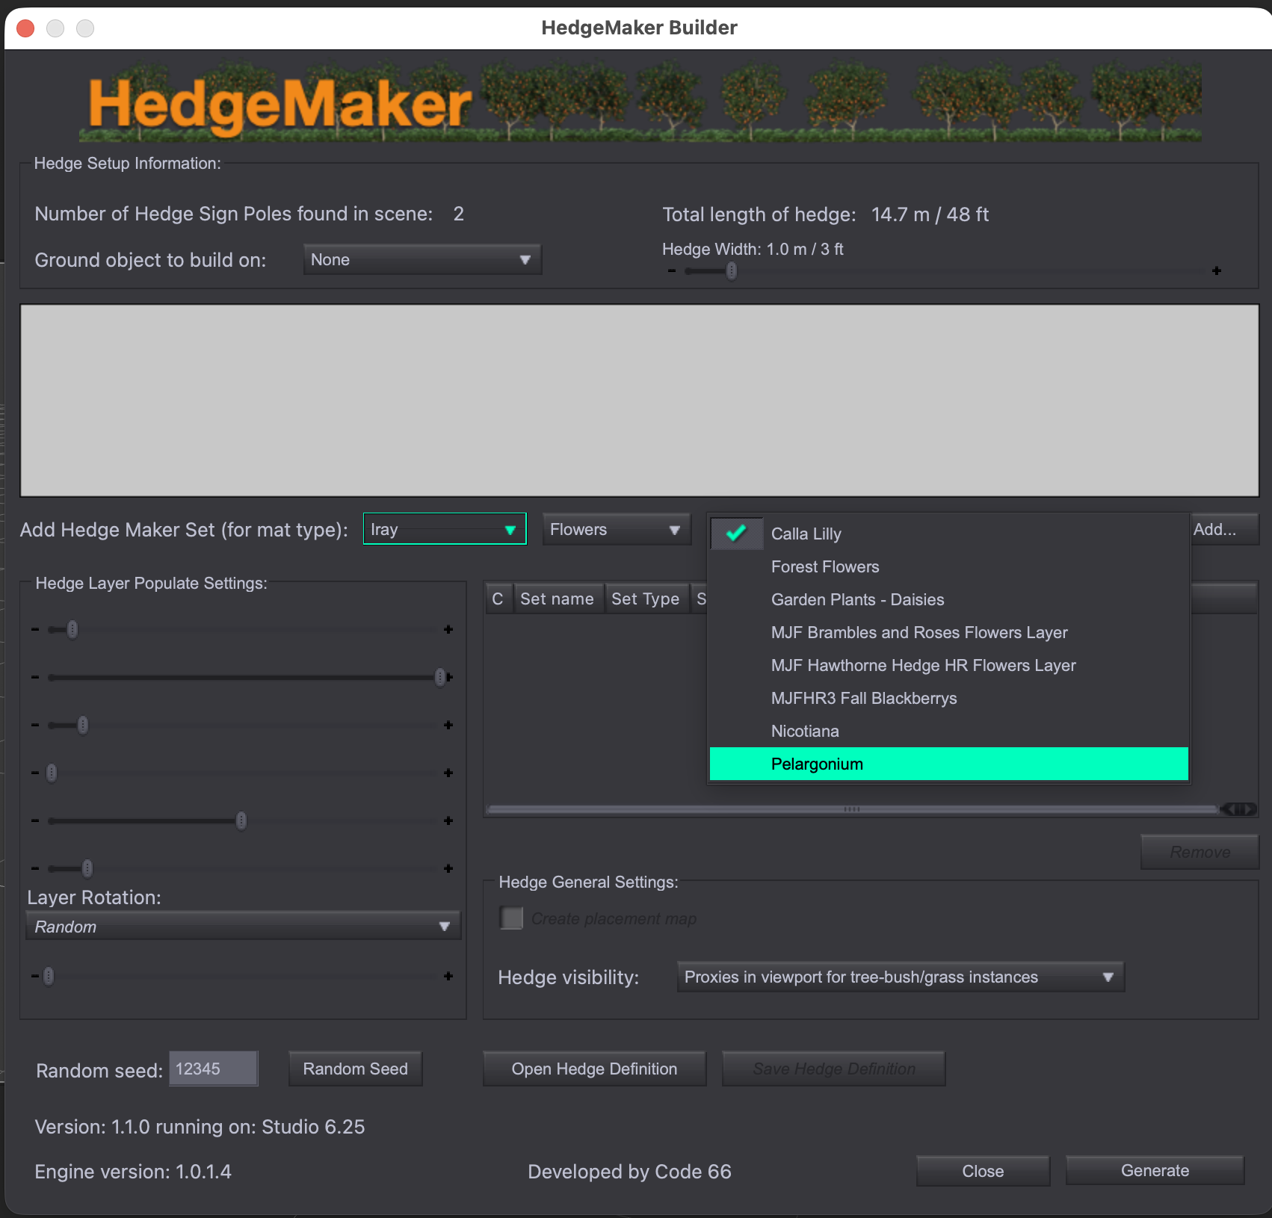Click the set table horizontal scrollbar
The height and width of the screenshot is (1218, 1272).
(851, 809)
